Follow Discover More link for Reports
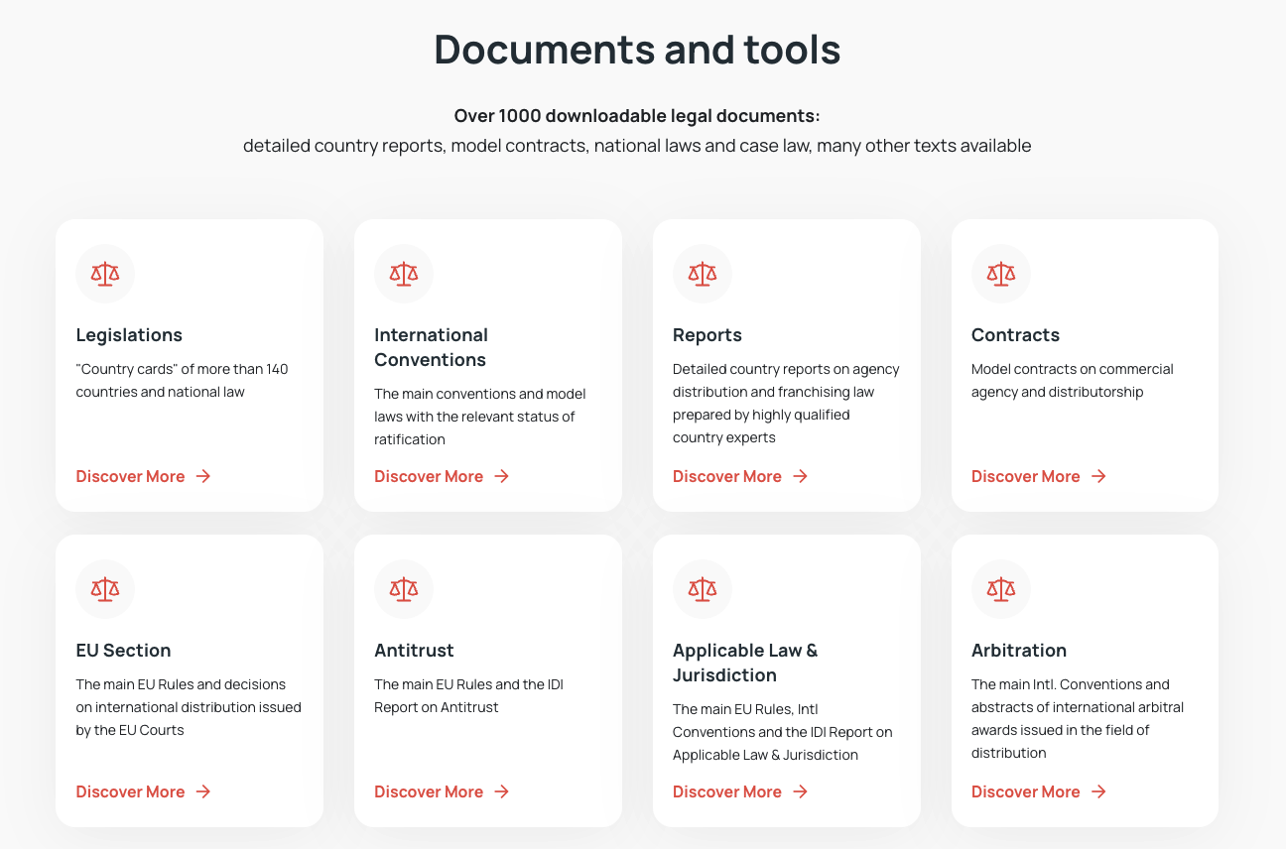The width and height of the screenshot is (1286, 849). (x=740, y=476)
